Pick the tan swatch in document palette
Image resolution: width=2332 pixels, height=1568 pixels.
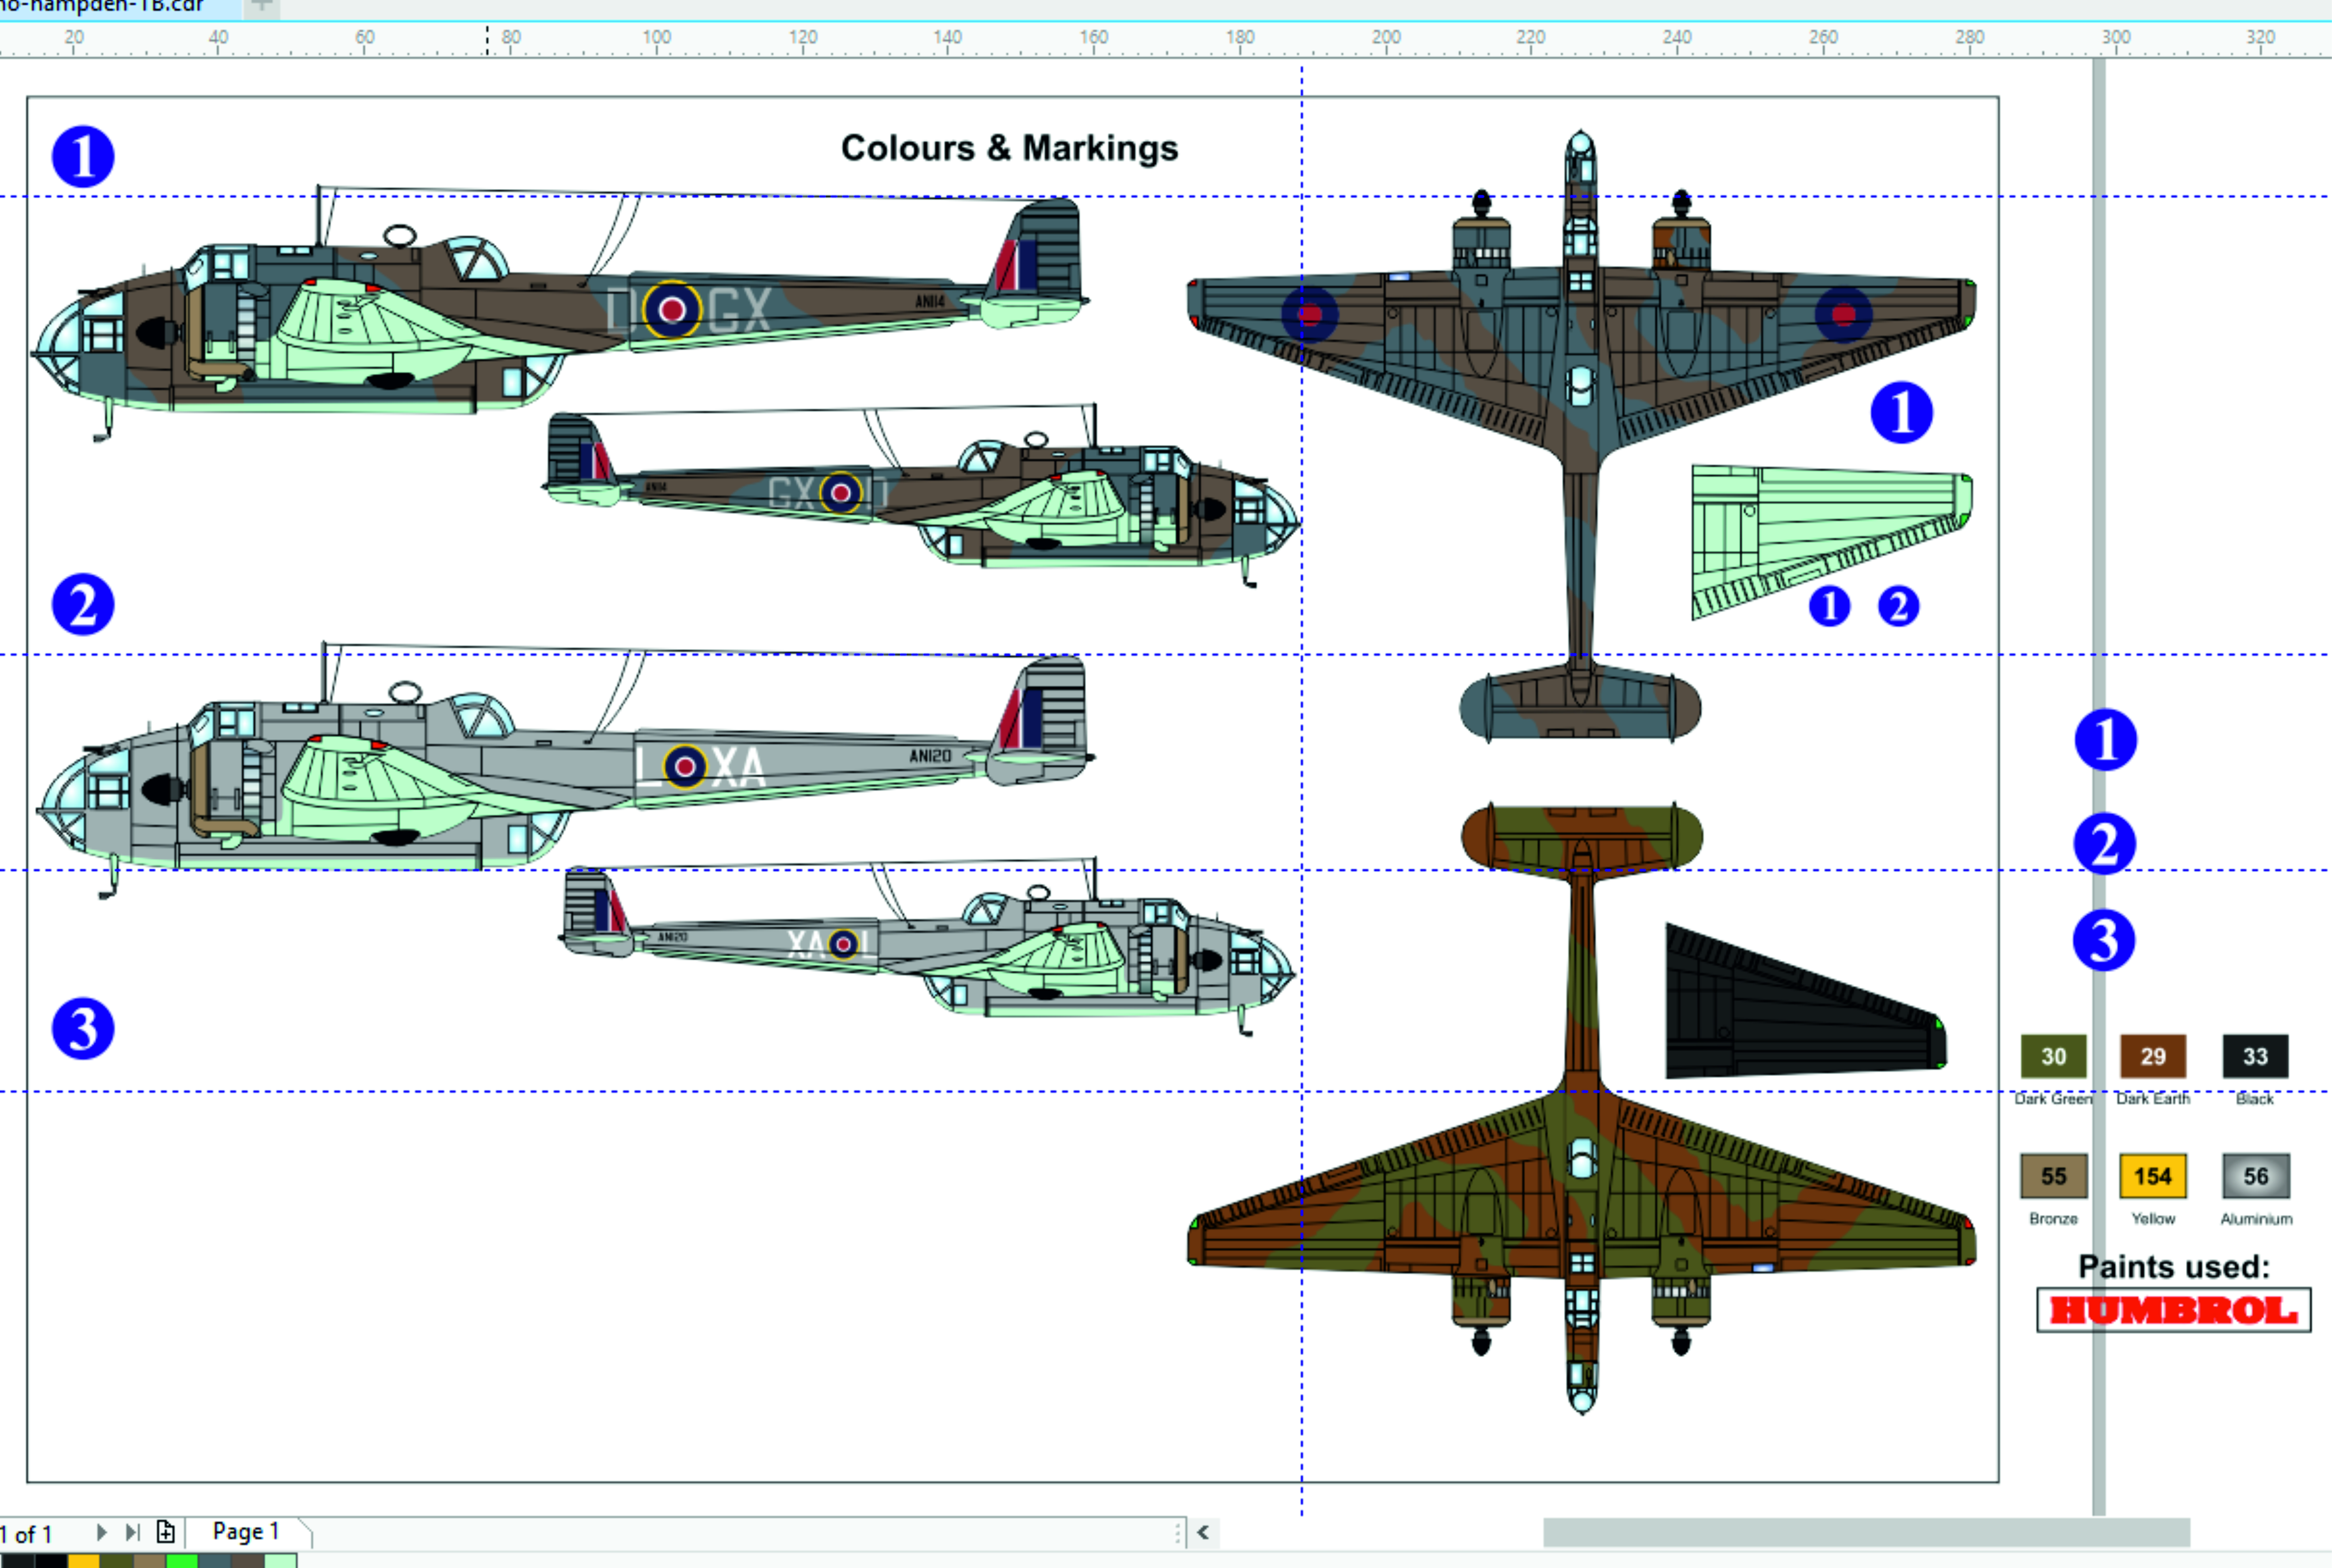(149, 1561)
